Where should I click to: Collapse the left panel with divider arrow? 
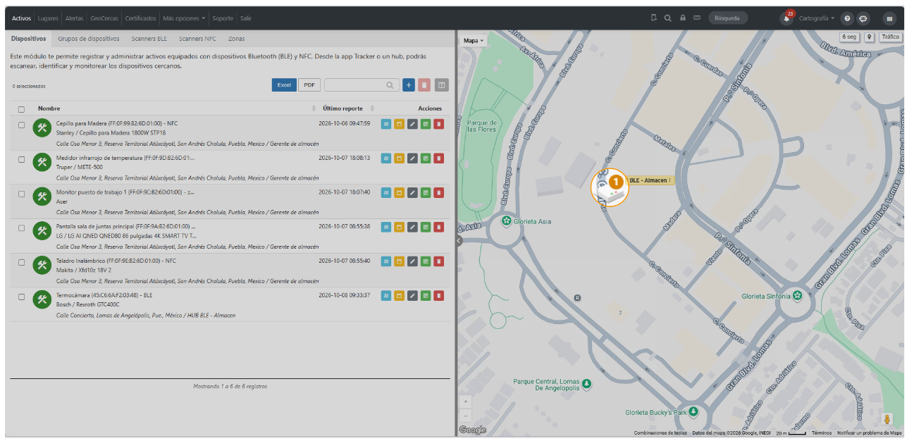pyautogui.click(x=459, y=241)
